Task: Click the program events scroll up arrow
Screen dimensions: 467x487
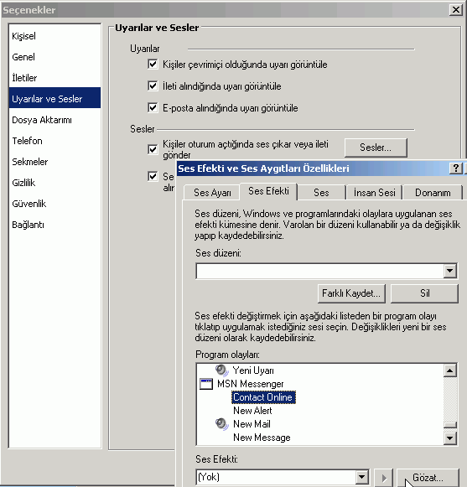Action: [450, 370]
